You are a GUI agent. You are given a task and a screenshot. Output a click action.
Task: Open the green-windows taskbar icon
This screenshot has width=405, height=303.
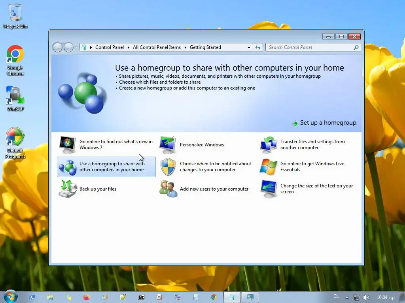[x=68, y=297]
